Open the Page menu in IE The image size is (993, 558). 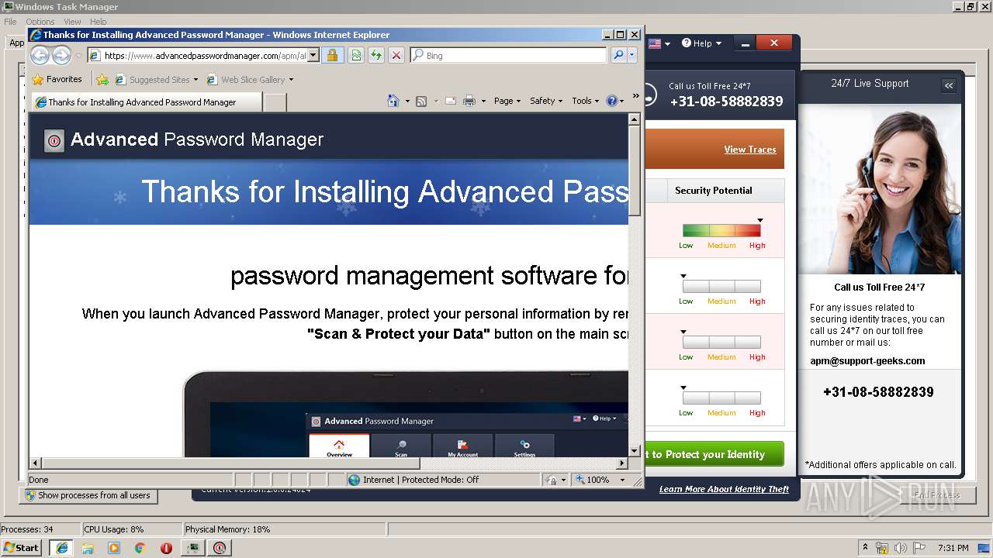point(507,101)
